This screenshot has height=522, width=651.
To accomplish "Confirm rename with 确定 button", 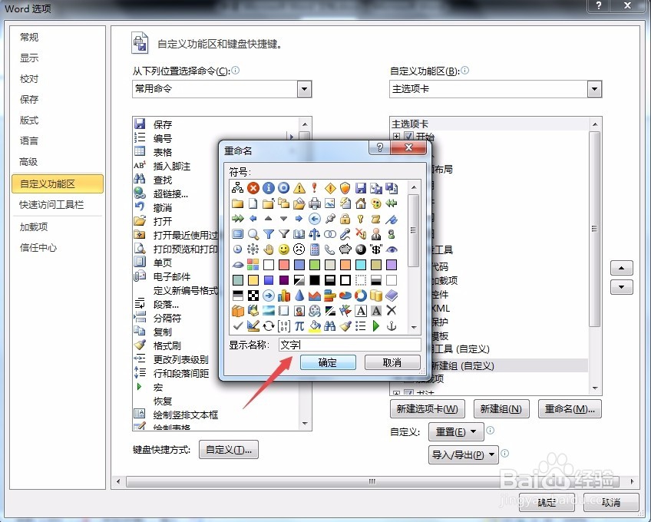I will tap(328, 362).
